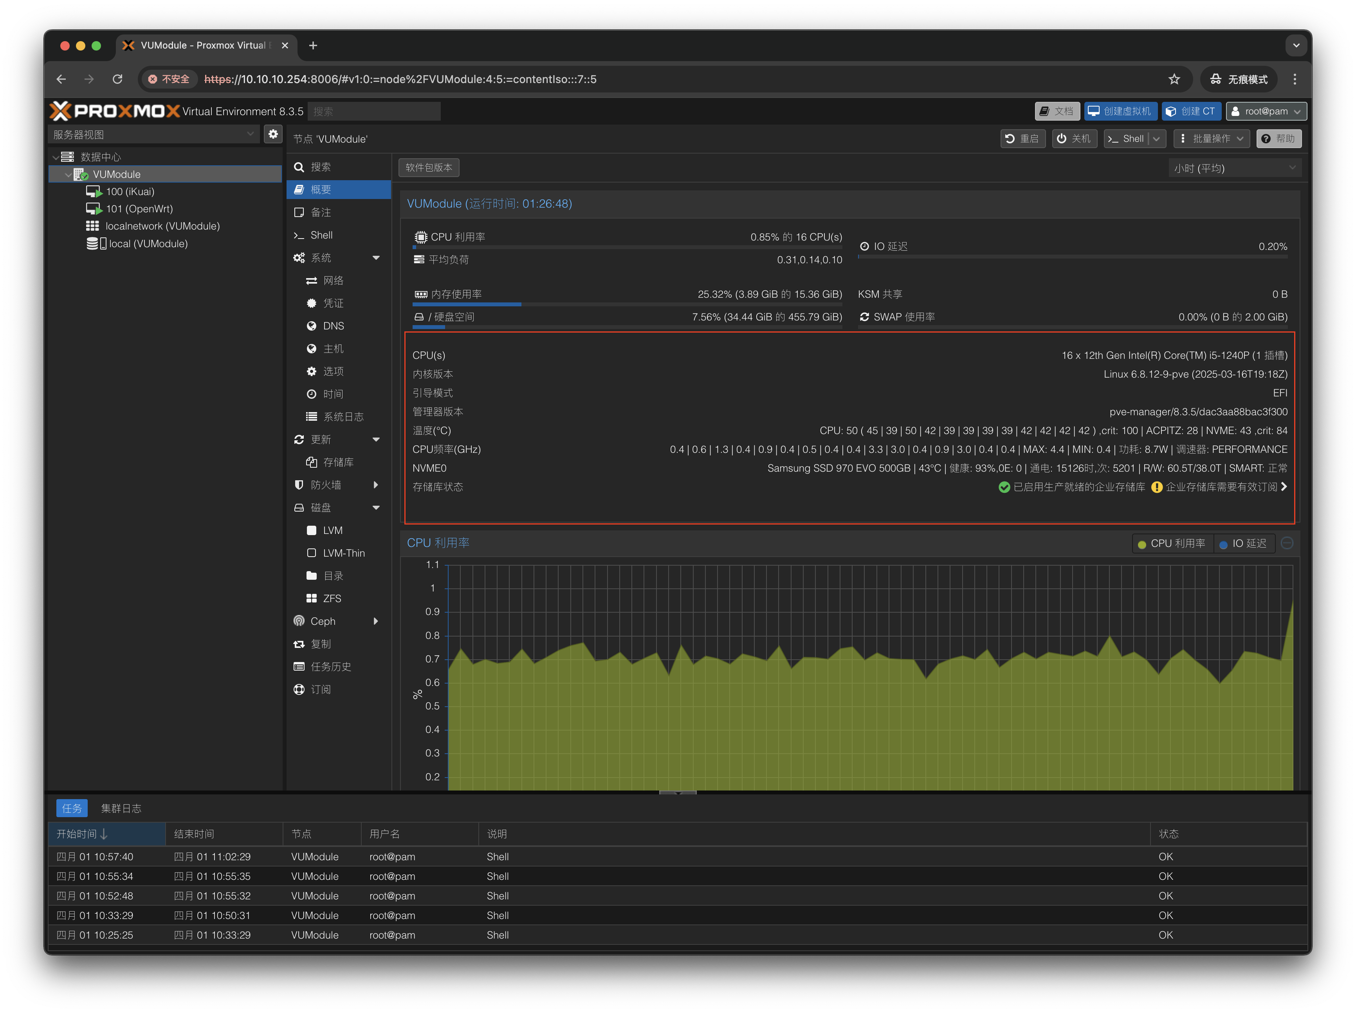Open the repositories (存储库) section
This screenshot has height=1013, width=1356.
tap(337, 462)
